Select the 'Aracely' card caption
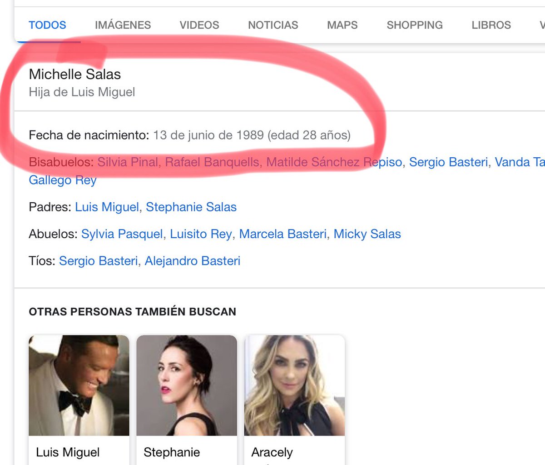Viewport: 545px width, 465px height. pyautogui.click(x=272, y=452)
